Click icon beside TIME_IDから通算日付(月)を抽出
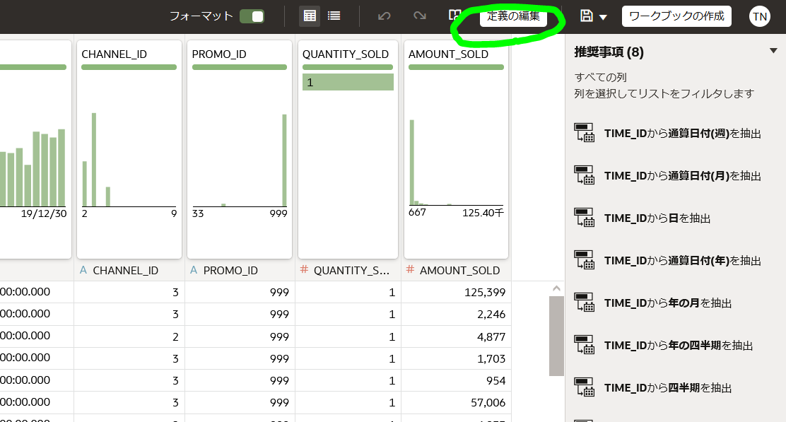 pos(585,175)
